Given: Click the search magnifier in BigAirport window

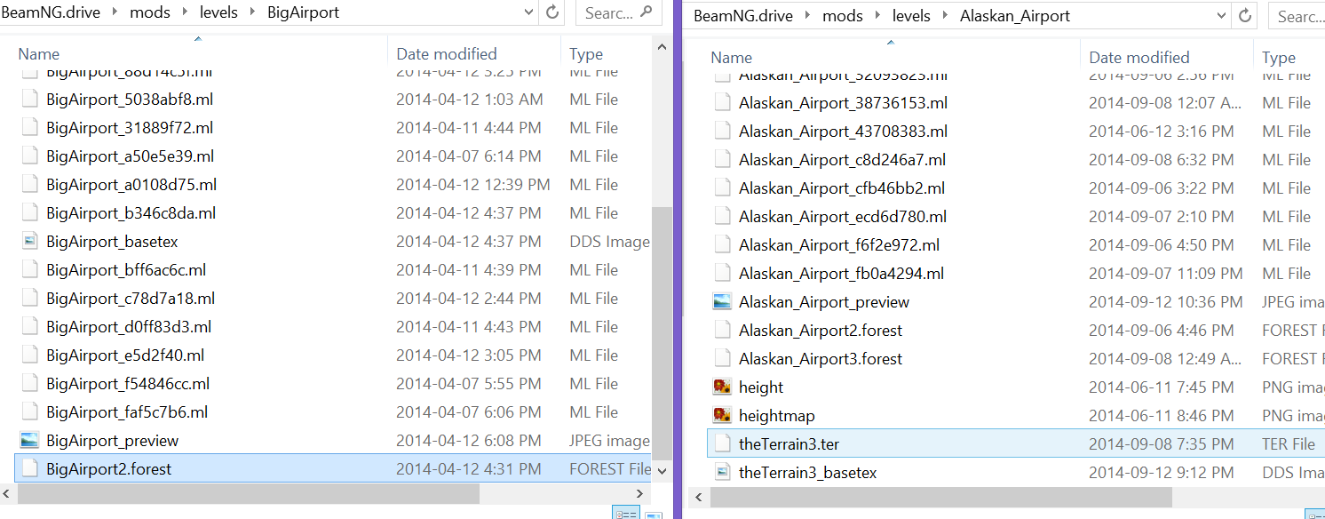Looking at the screenshot, I should [645, 12].
